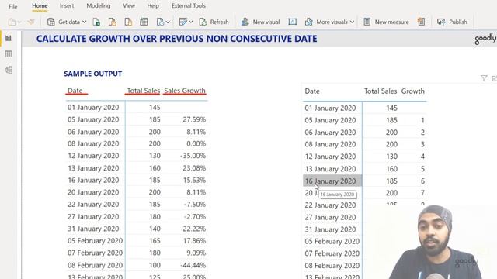Expand the More visuals dropdown arrow
This screenshot has width=497, height=279.
click(x=352, y=22)
